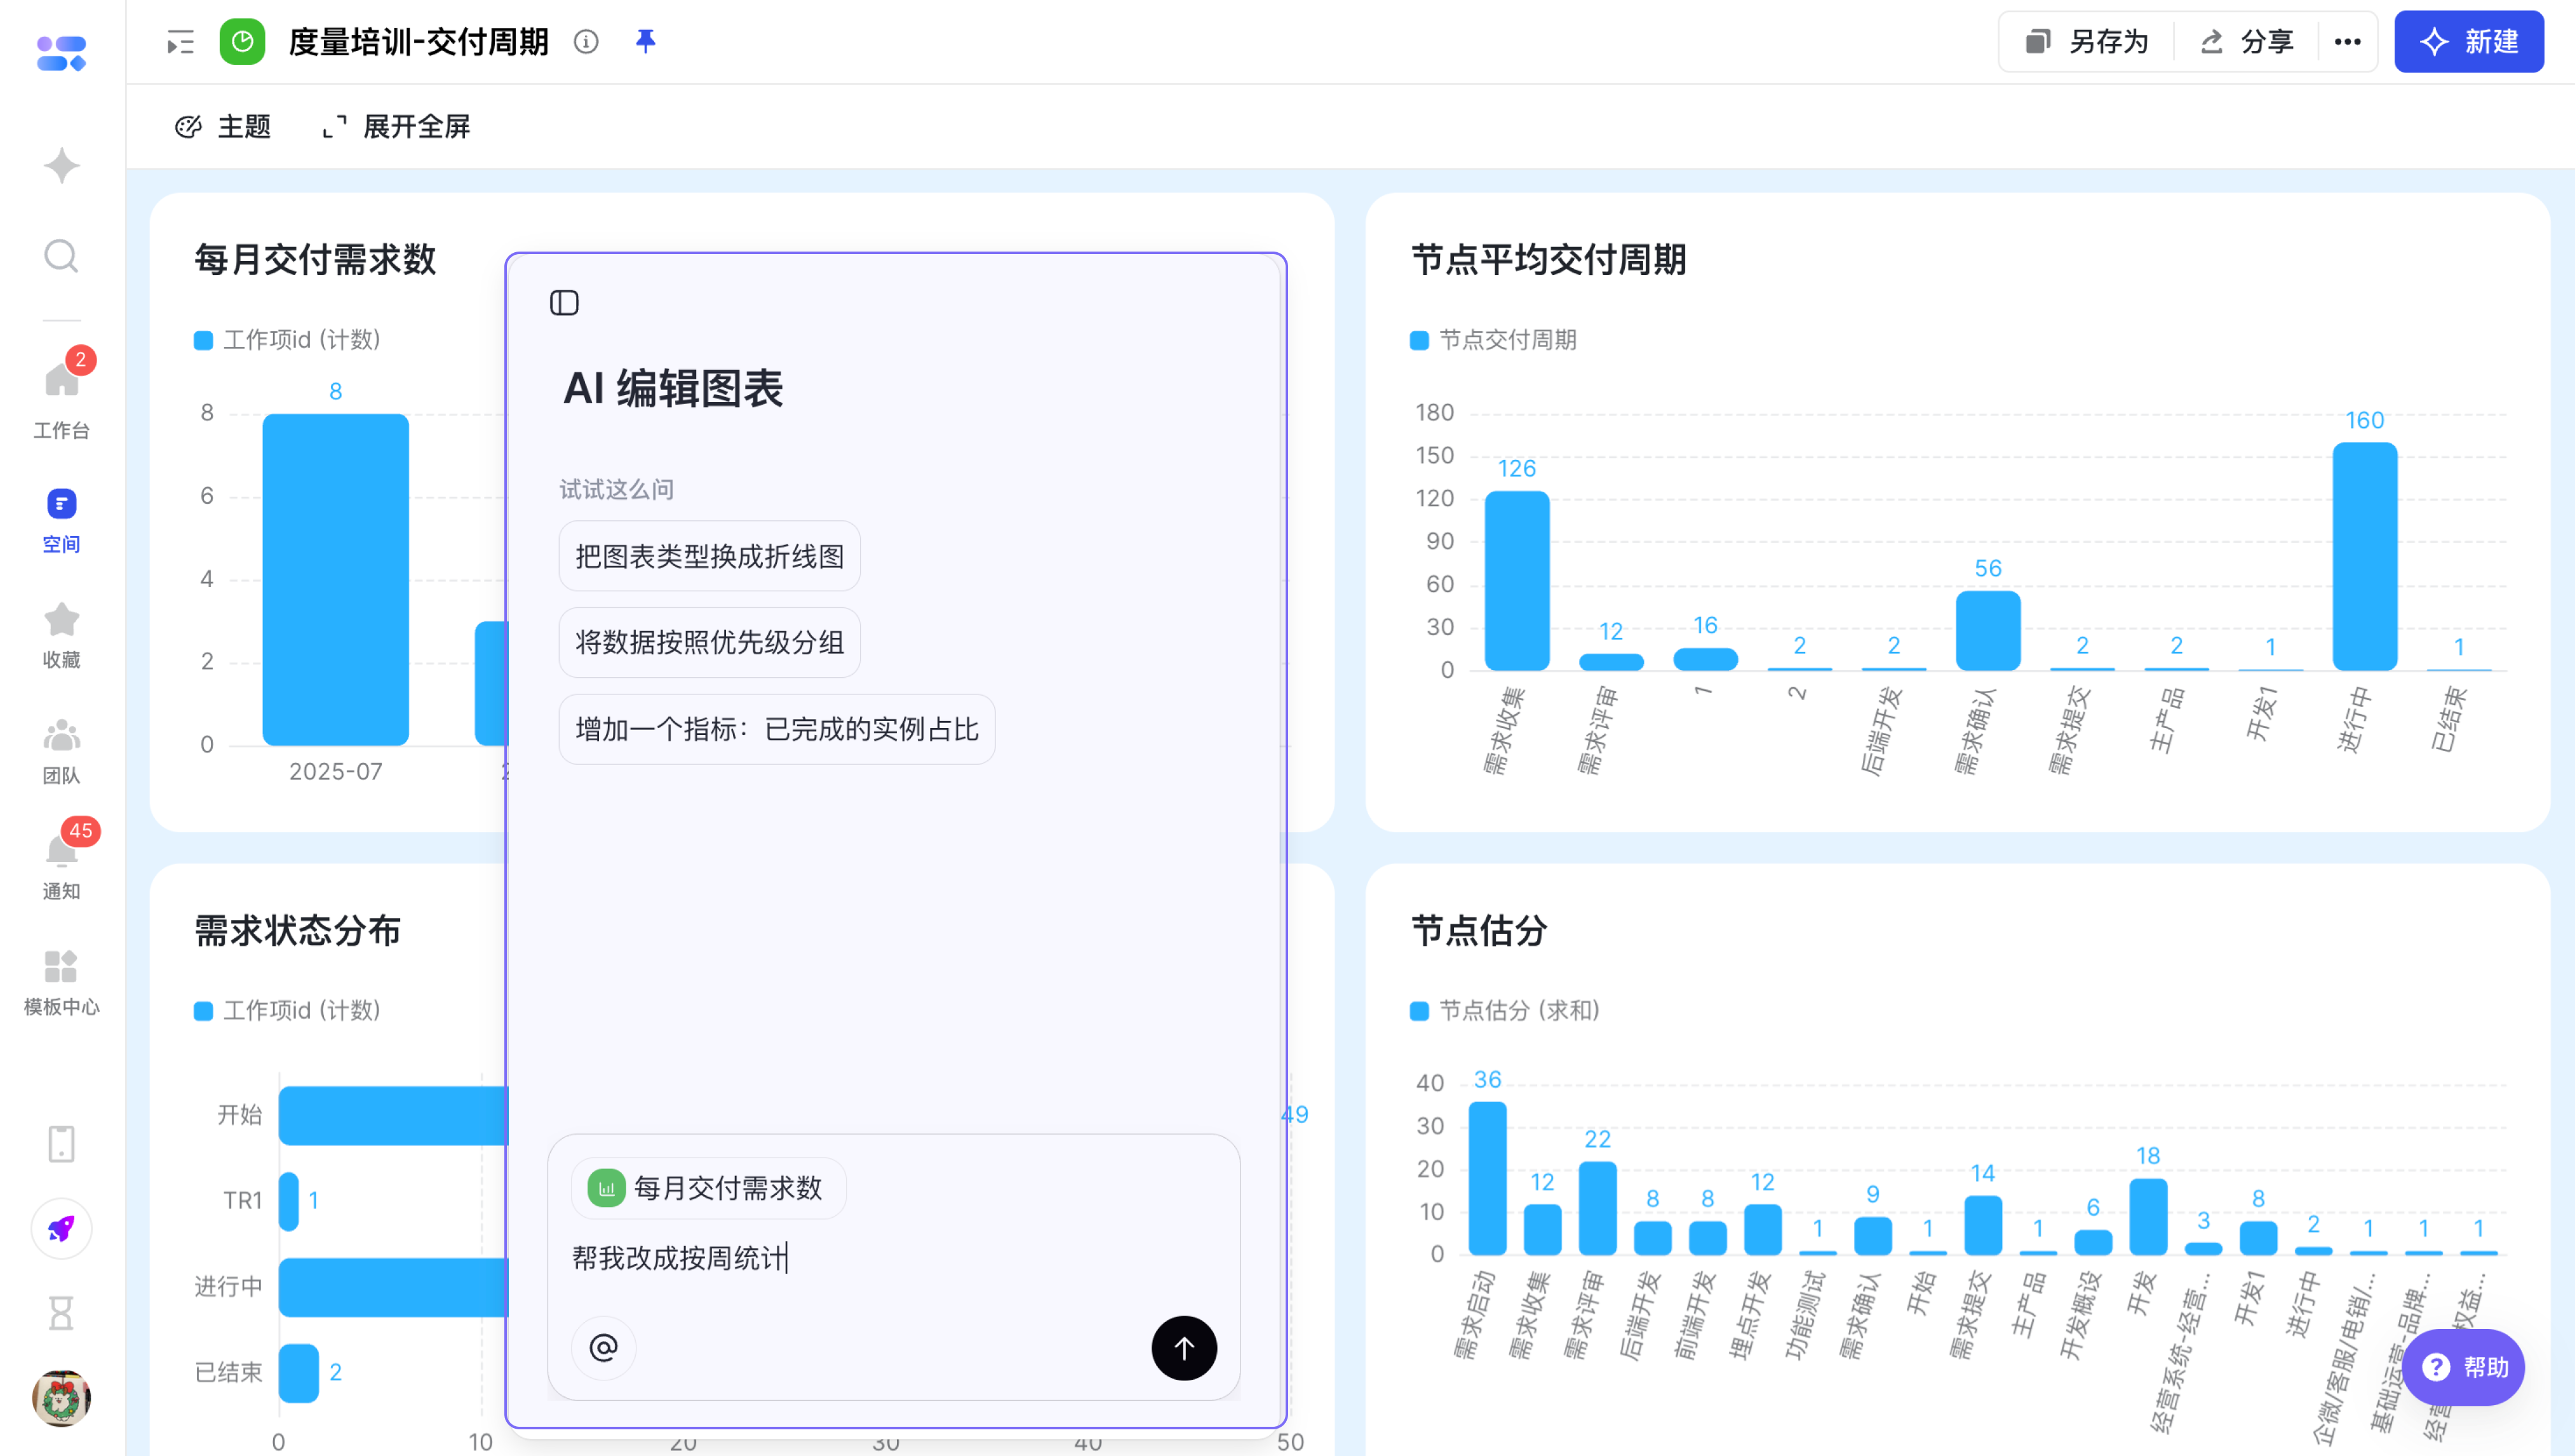The image size is (2575, 1456).
Task: Click the 36 bar for 需求启动
Action: point(1488,1178)
